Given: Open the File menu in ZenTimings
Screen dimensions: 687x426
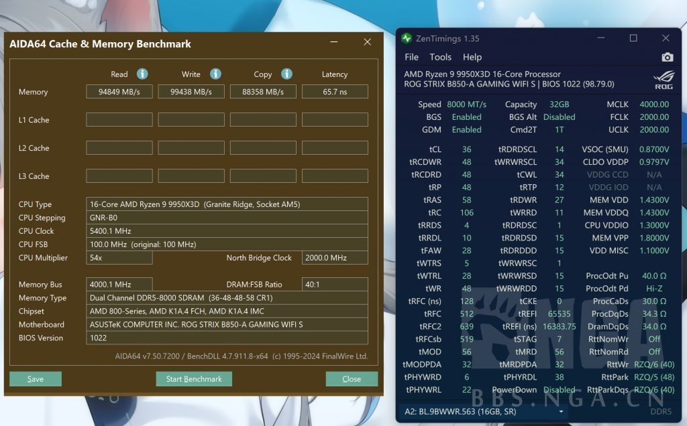Looking at the screenshot, I should 412,57.
